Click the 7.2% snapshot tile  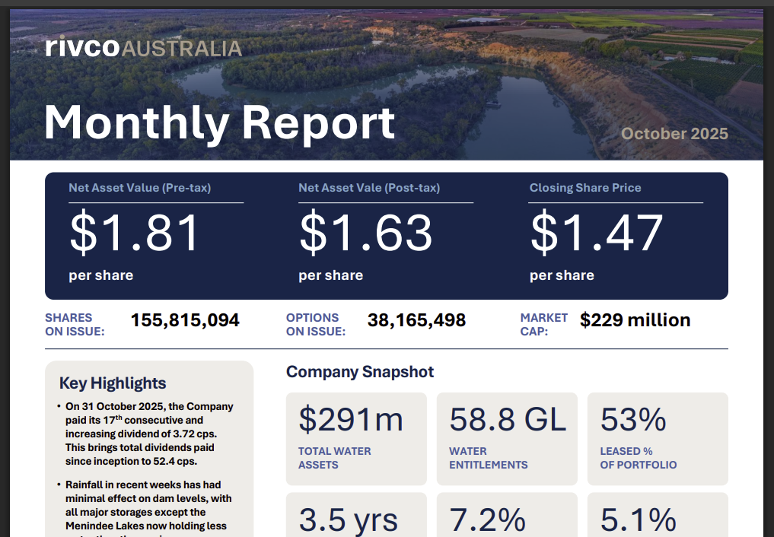[x=507, y=517]
